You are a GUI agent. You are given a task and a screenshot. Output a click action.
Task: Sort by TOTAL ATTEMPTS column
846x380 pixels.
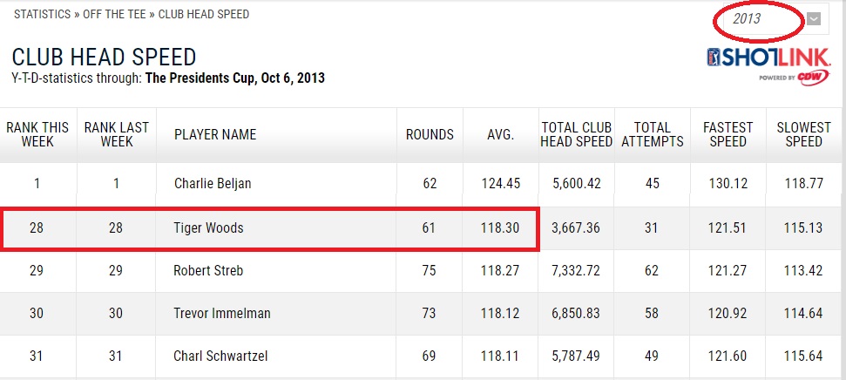(653, 134)
